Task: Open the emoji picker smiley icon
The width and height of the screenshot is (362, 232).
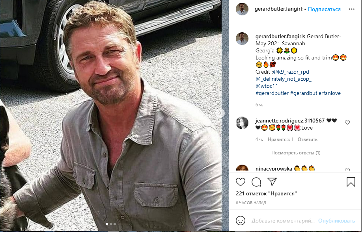Action: click(241, 221)
